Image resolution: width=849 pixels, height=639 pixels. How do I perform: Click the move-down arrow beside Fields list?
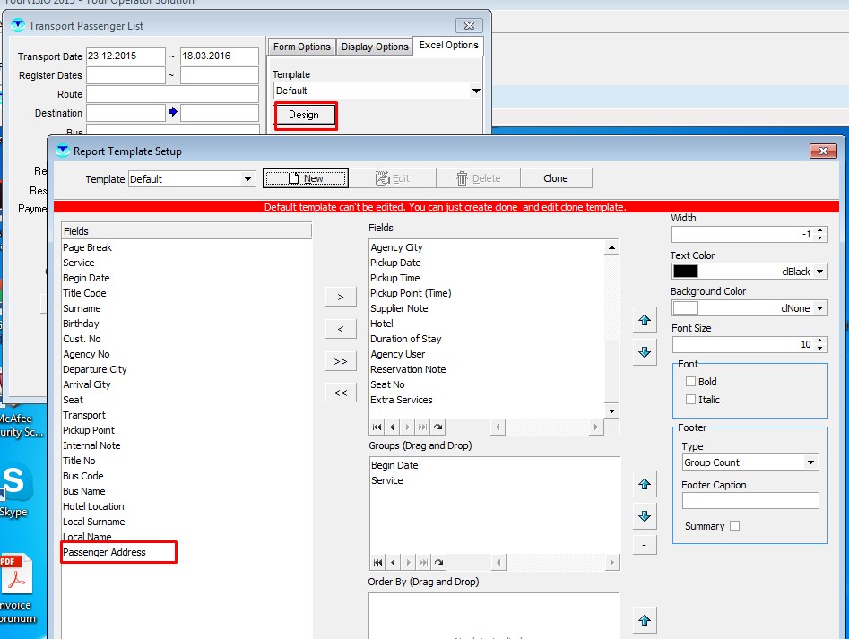point(644,352)
